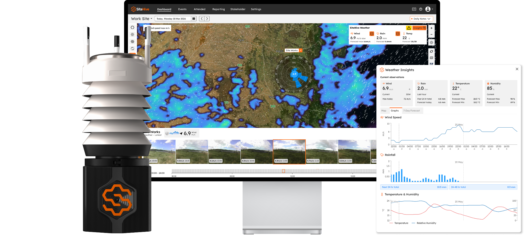Open the Daily Notes dropdown
The width and height of the screenshot is (524, 248).
pyautogui.click(x=421, y=19)
